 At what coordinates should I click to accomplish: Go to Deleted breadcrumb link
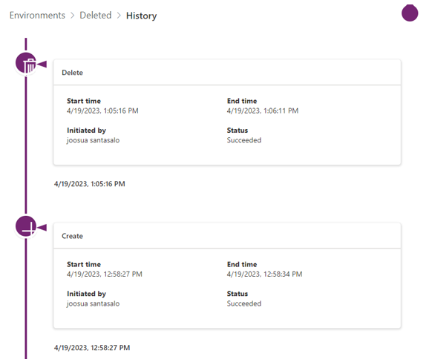tap(96, 16)
